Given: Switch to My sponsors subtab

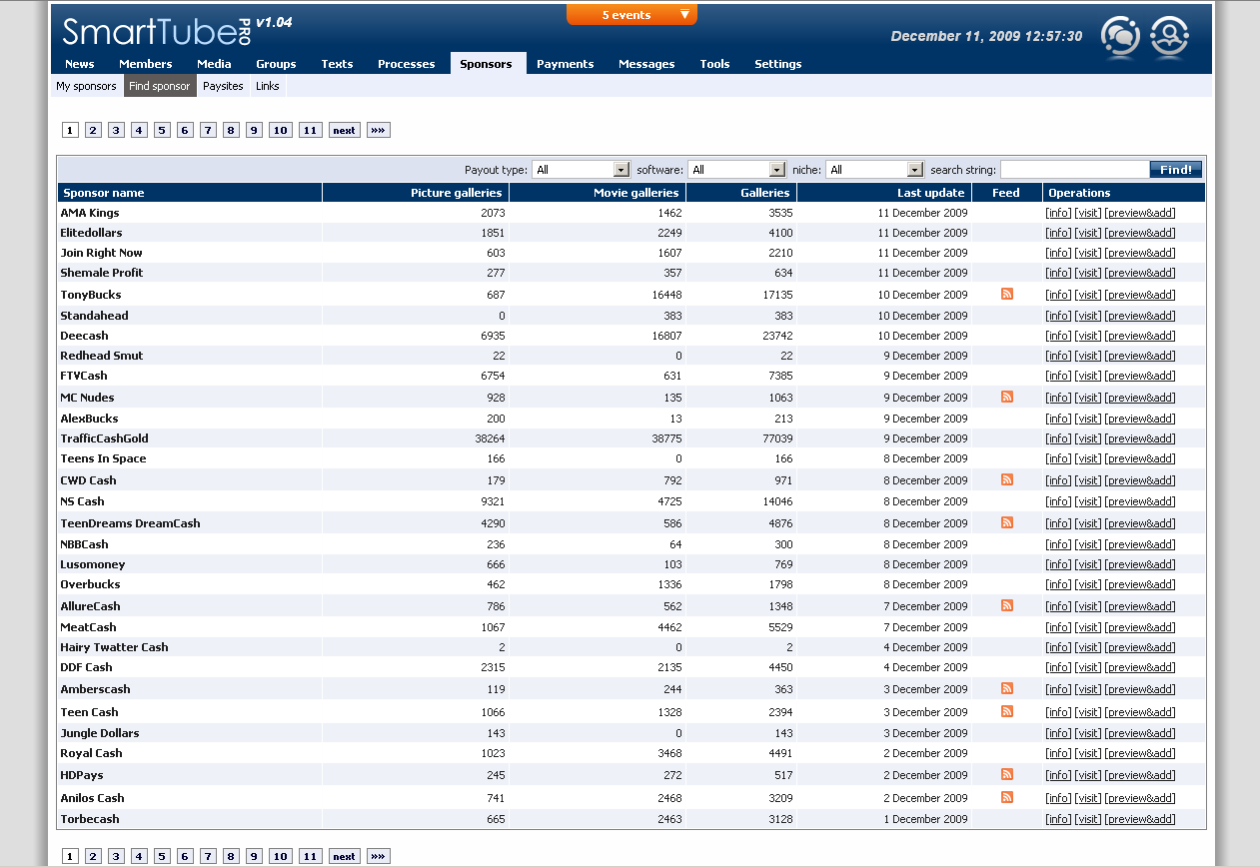Looking at the screenshot, I should pos(86,86).
